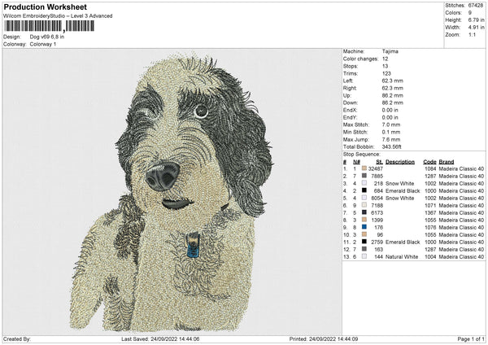The image size is (488, 345).
Task: Click the stitch count 6173
Action: click(377, 212)
